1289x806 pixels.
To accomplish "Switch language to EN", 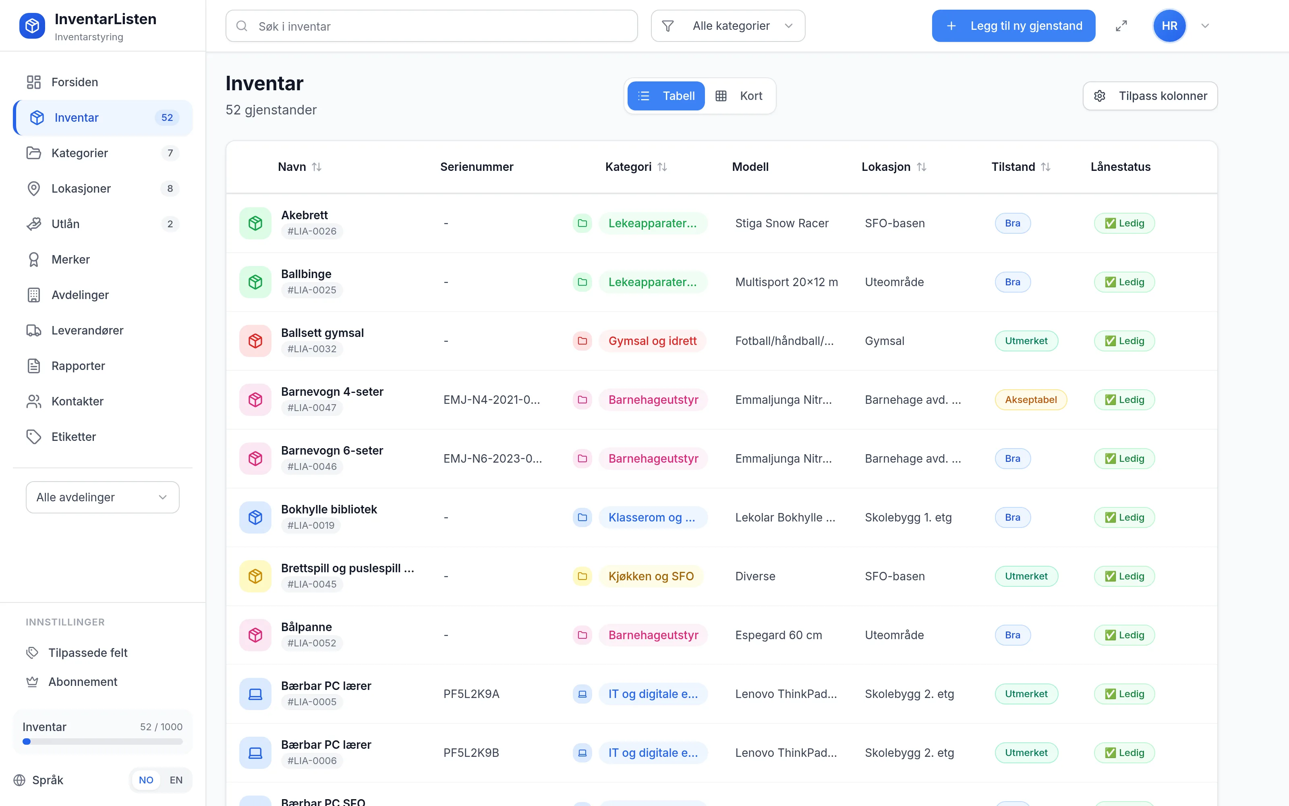I will (176, 780).
